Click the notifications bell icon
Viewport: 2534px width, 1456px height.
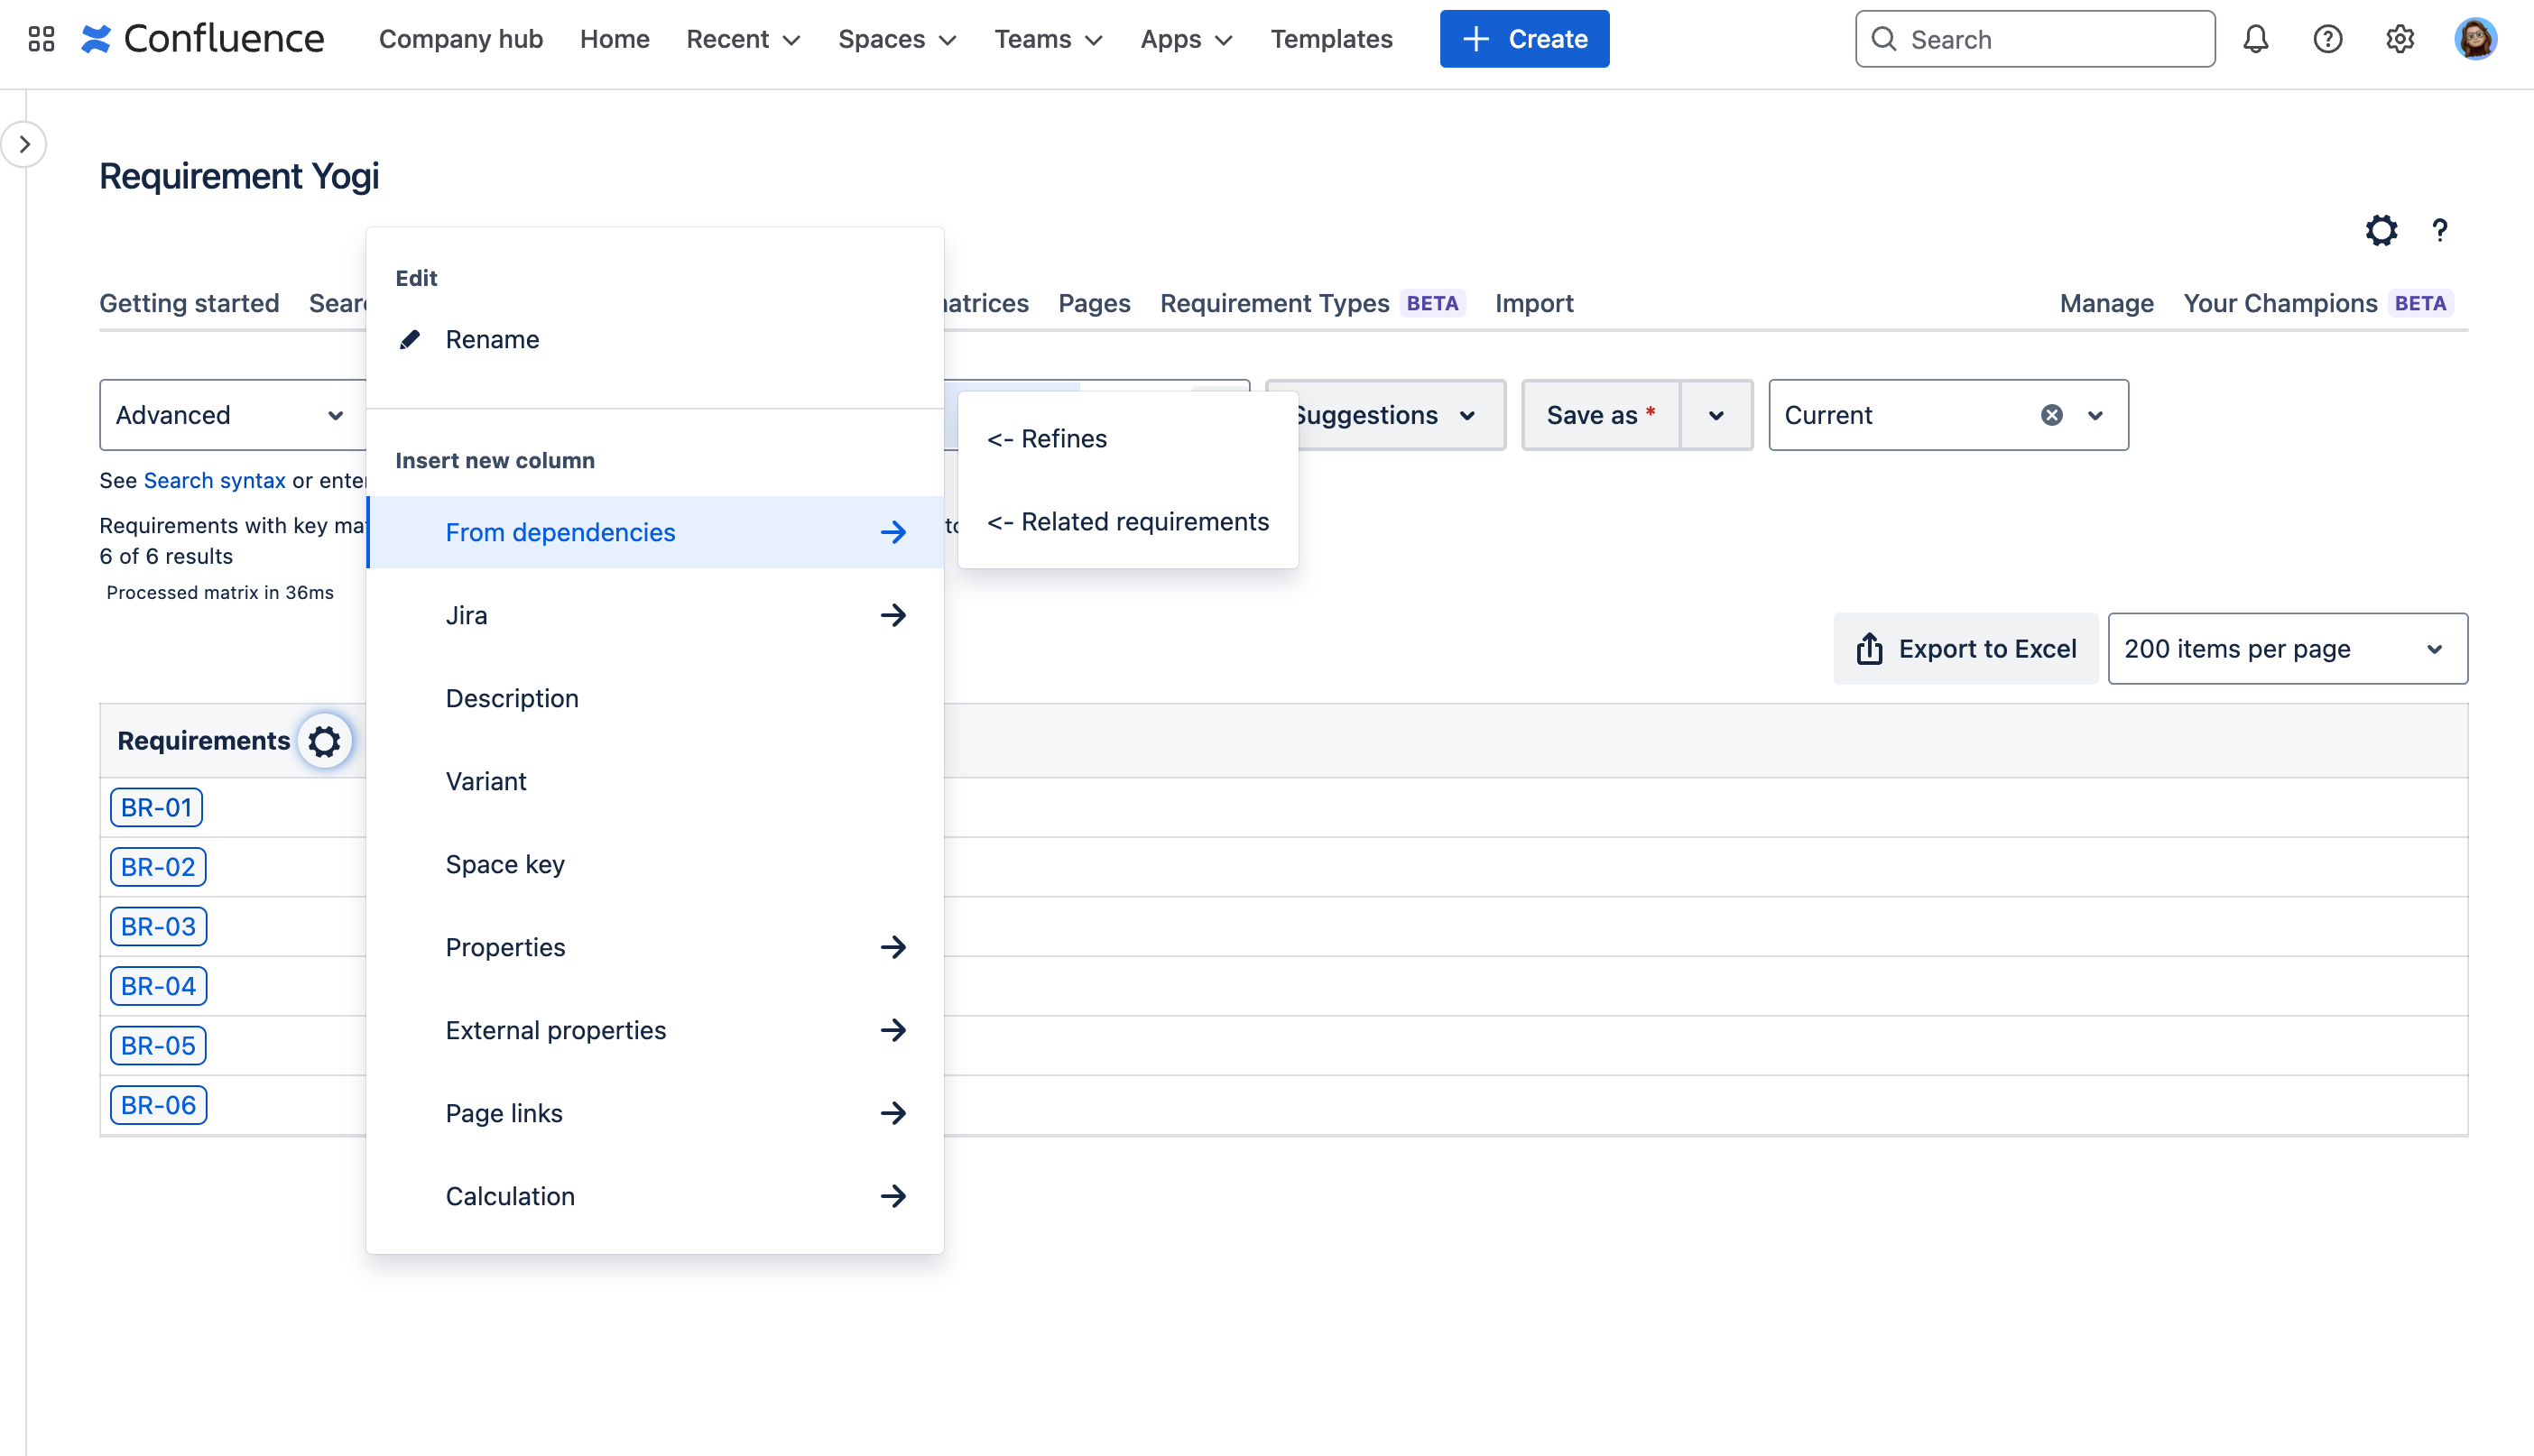pyautogui.click(x=2255, y=39)
